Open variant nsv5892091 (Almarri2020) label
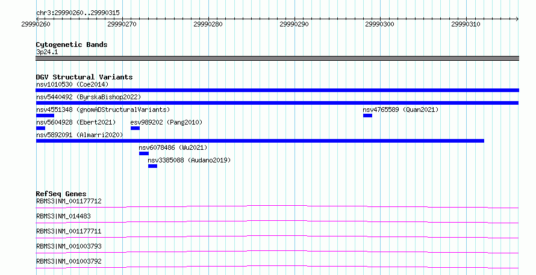 [x=79, y=135]
